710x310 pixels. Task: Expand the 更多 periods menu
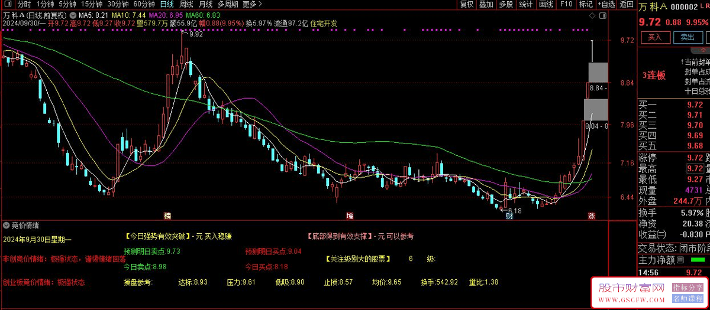click(253, 4)
